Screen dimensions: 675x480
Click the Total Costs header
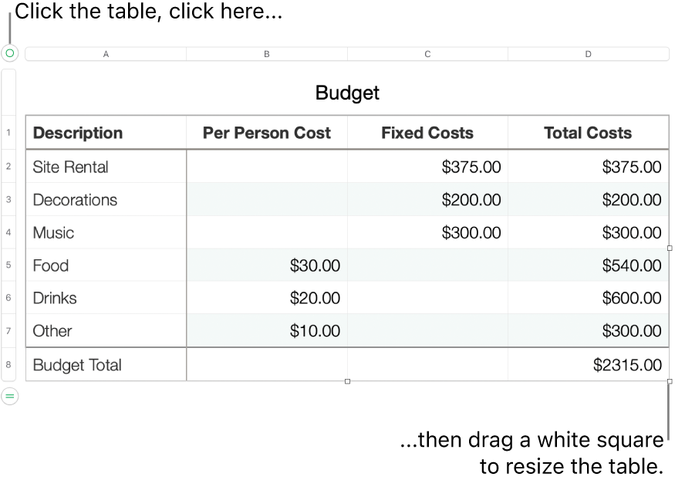click(x=588, y=132)
